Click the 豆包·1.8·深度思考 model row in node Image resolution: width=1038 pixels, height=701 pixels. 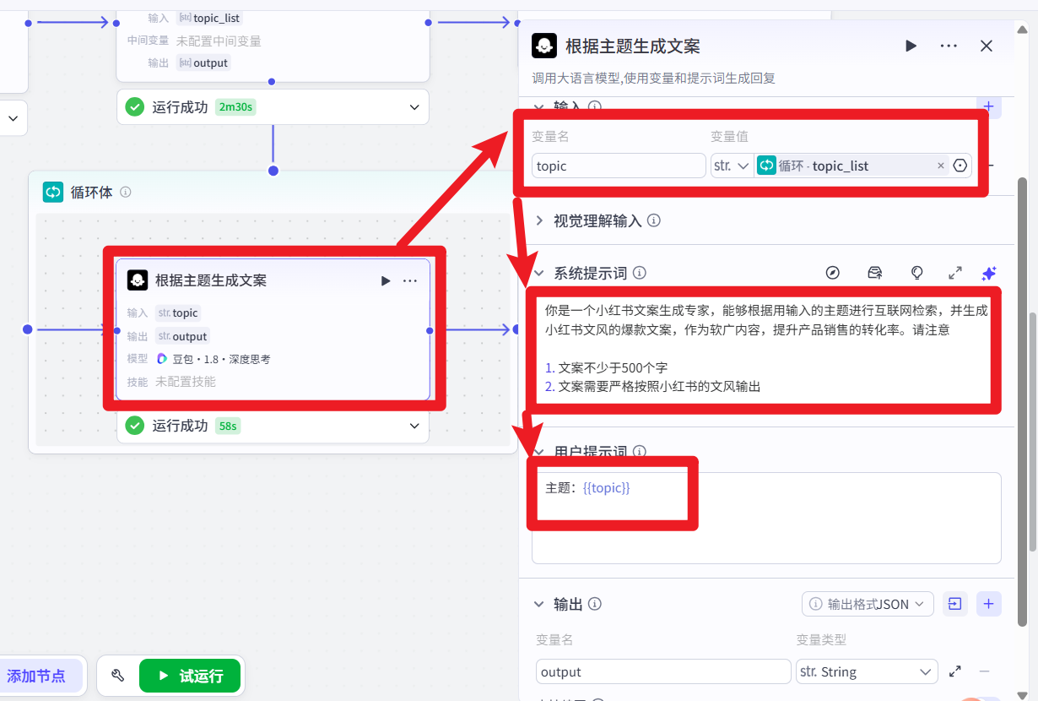tap(213, 359)
